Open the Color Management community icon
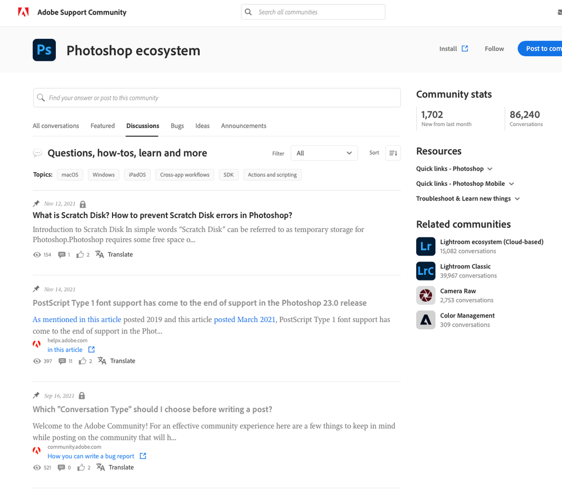This screenshot has height=491, width=562. tap(426, 320)
